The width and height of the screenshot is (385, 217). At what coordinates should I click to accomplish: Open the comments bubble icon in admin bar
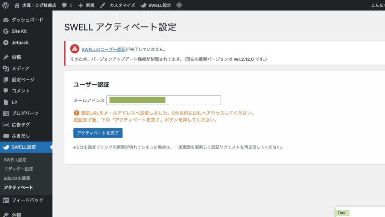(x=64, y=5)
